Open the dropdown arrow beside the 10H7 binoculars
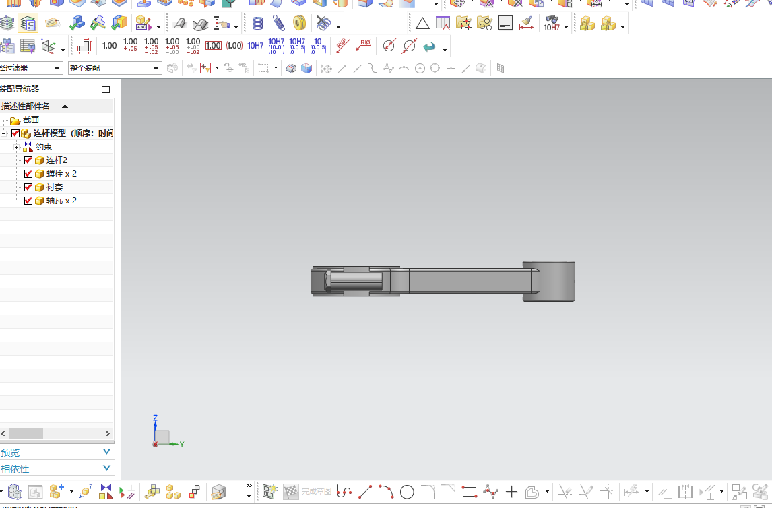 point(566,27)
